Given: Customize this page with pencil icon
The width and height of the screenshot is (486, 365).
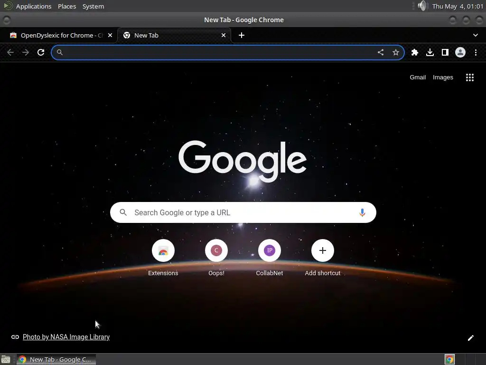Looking at the screenshot, I should coord(470,338).
